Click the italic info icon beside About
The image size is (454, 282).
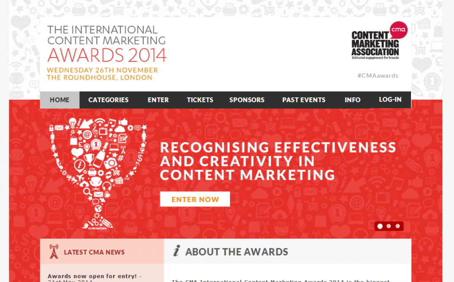[x=177, y=251]
